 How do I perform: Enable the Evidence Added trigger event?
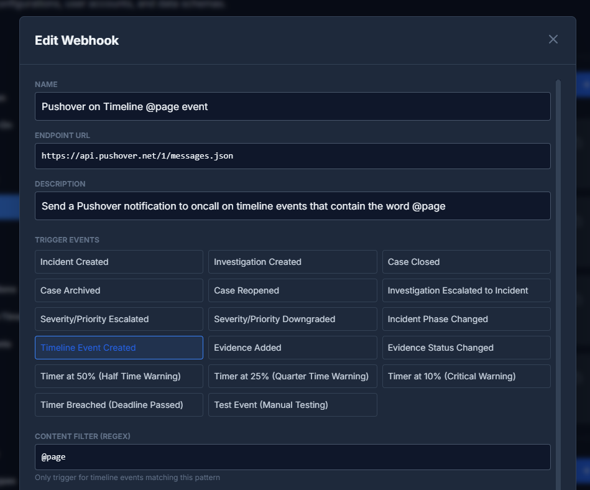292,348
